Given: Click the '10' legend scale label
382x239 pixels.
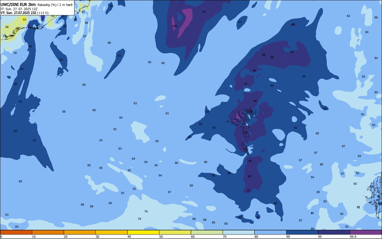Looking at the screenshot, I should click(x=34, y=237).
